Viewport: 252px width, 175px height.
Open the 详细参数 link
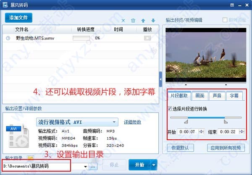pos(132,122)
